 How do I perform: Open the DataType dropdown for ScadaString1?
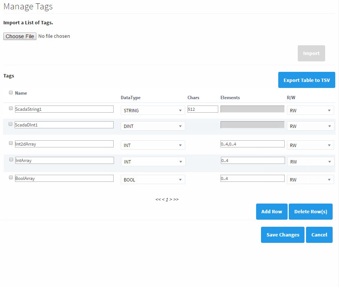pos(153,110)
